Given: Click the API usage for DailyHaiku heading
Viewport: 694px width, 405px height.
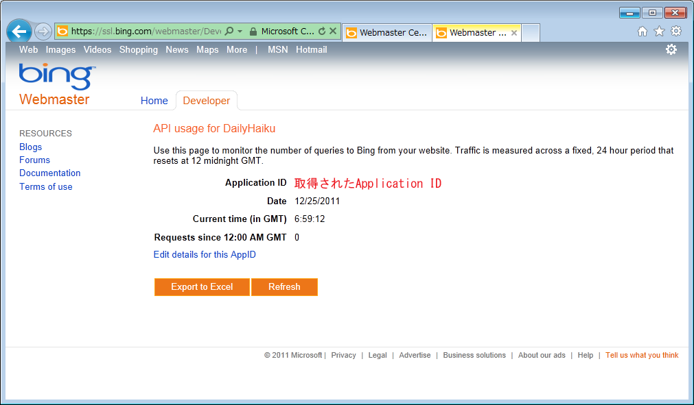Looking at the screenshot, I should (x=214, y=129).
